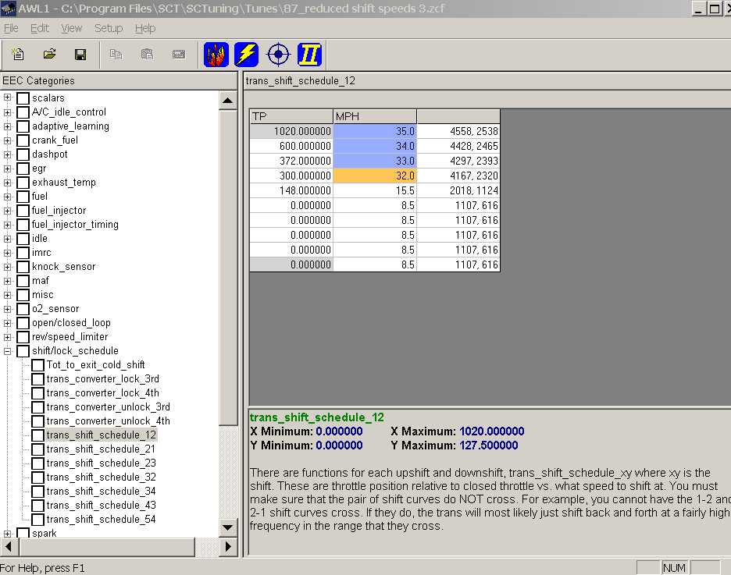This screenshot has height=575, width=731.
Task: Click the tree vertical scrollbar thumb
Action: coord(227,268)
